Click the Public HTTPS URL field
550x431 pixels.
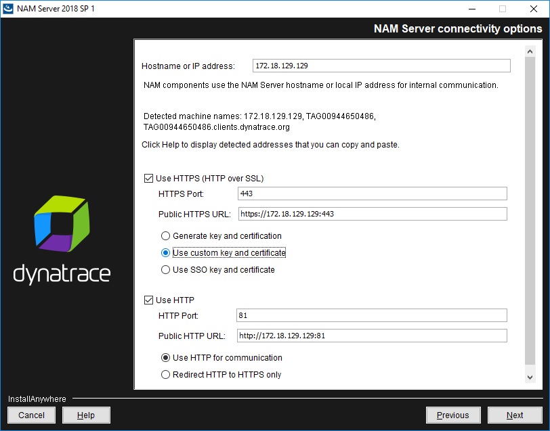point(373,214)
